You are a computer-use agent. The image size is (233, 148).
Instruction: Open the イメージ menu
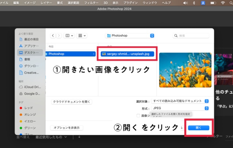point(30,3)
